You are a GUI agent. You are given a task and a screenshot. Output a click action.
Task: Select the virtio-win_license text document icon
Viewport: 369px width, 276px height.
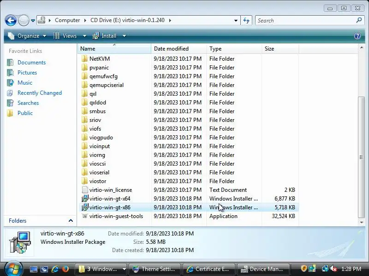click(x=84, y=190)
